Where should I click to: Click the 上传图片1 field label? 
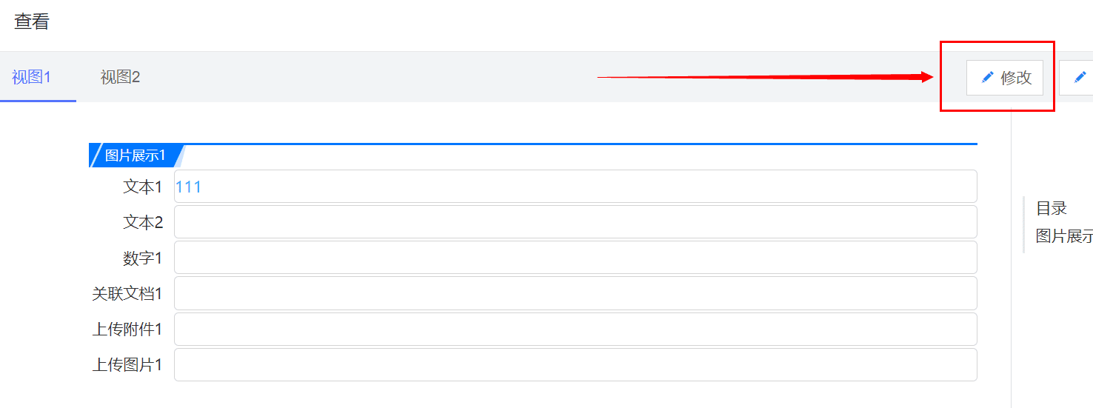[127, 364]
